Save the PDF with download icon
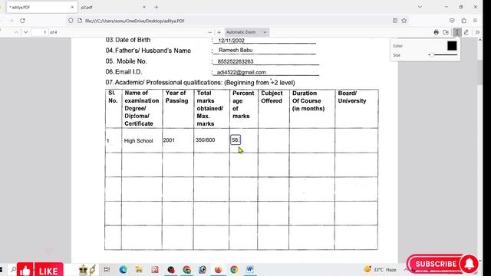The width and height of the screenshot is (491, 276). pyautogui.click(x=446, y=32)
